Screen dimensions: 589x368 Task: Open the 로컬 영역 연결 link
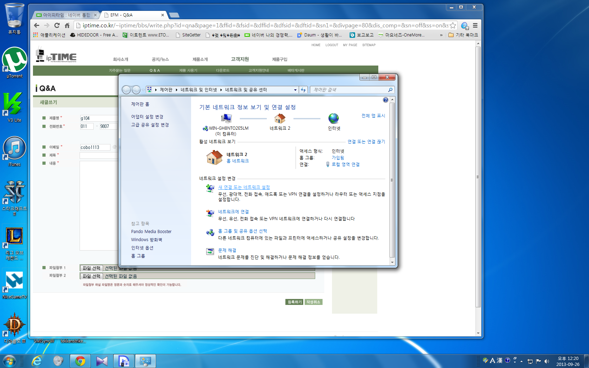click(x=346, y=164)
